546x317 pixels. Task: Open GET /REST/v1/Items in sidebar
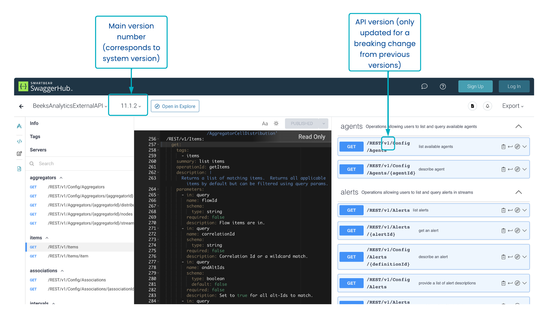click(x=80, y=247)
